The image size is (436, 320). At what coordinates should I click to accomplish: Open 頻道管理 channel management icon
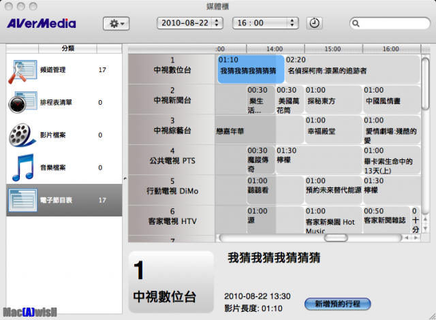click(22, 71)
